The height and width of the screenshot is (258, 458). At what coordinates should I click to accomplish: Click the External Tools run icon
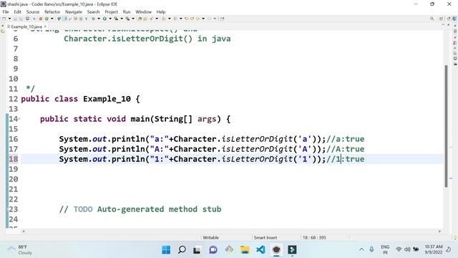pos(127,19)
